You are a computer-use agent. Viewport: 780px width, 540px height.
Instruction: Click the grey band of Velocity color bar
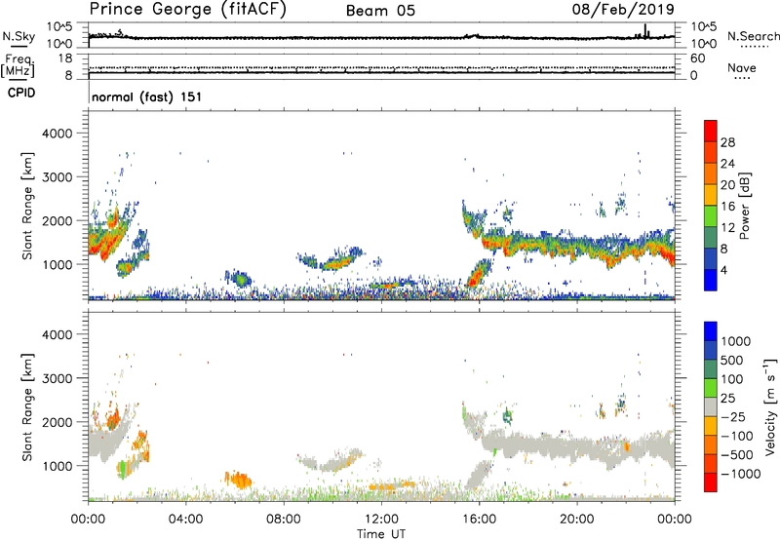(x=711, y=406)
